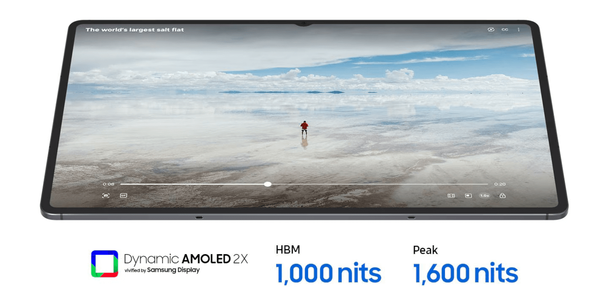Open the pop-up player picture-in-picture icon
This screenshot has width=608, height=287.
468,196
